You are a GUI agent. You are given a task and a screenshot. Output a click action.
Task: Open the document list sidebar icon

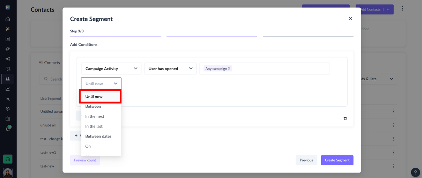(8, 39)
